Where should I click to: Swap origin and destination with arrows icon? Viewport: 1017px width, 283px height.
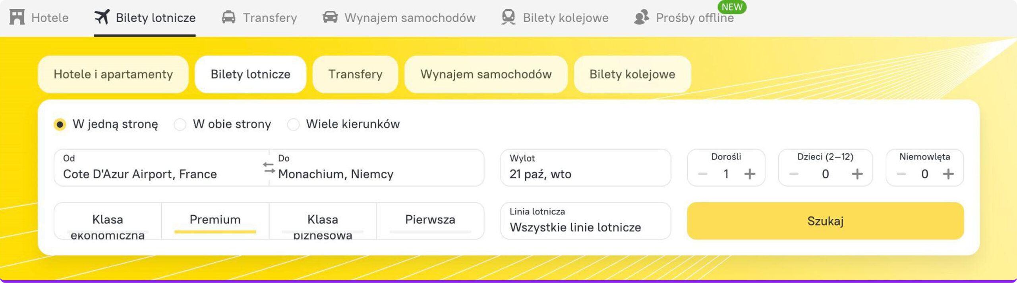point(269,168)
